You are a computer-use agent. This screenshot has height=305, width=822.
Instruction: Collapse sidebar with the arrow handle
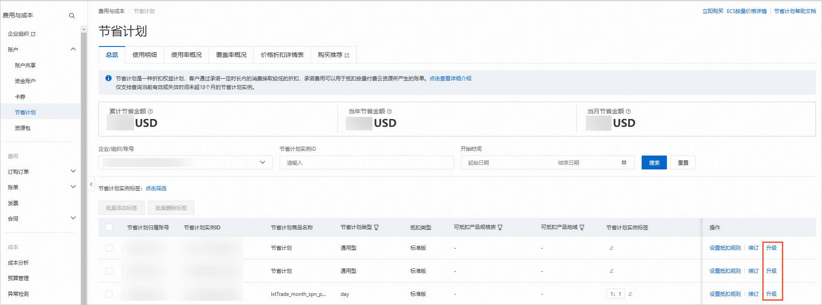pyautogui.click(x=91, y=184)
